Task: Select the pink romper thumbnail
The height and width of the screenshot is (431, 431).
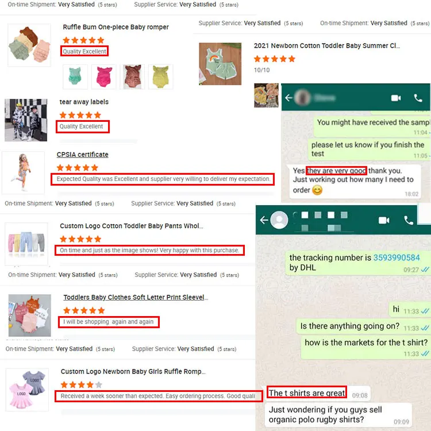Action: click(104, 76)
